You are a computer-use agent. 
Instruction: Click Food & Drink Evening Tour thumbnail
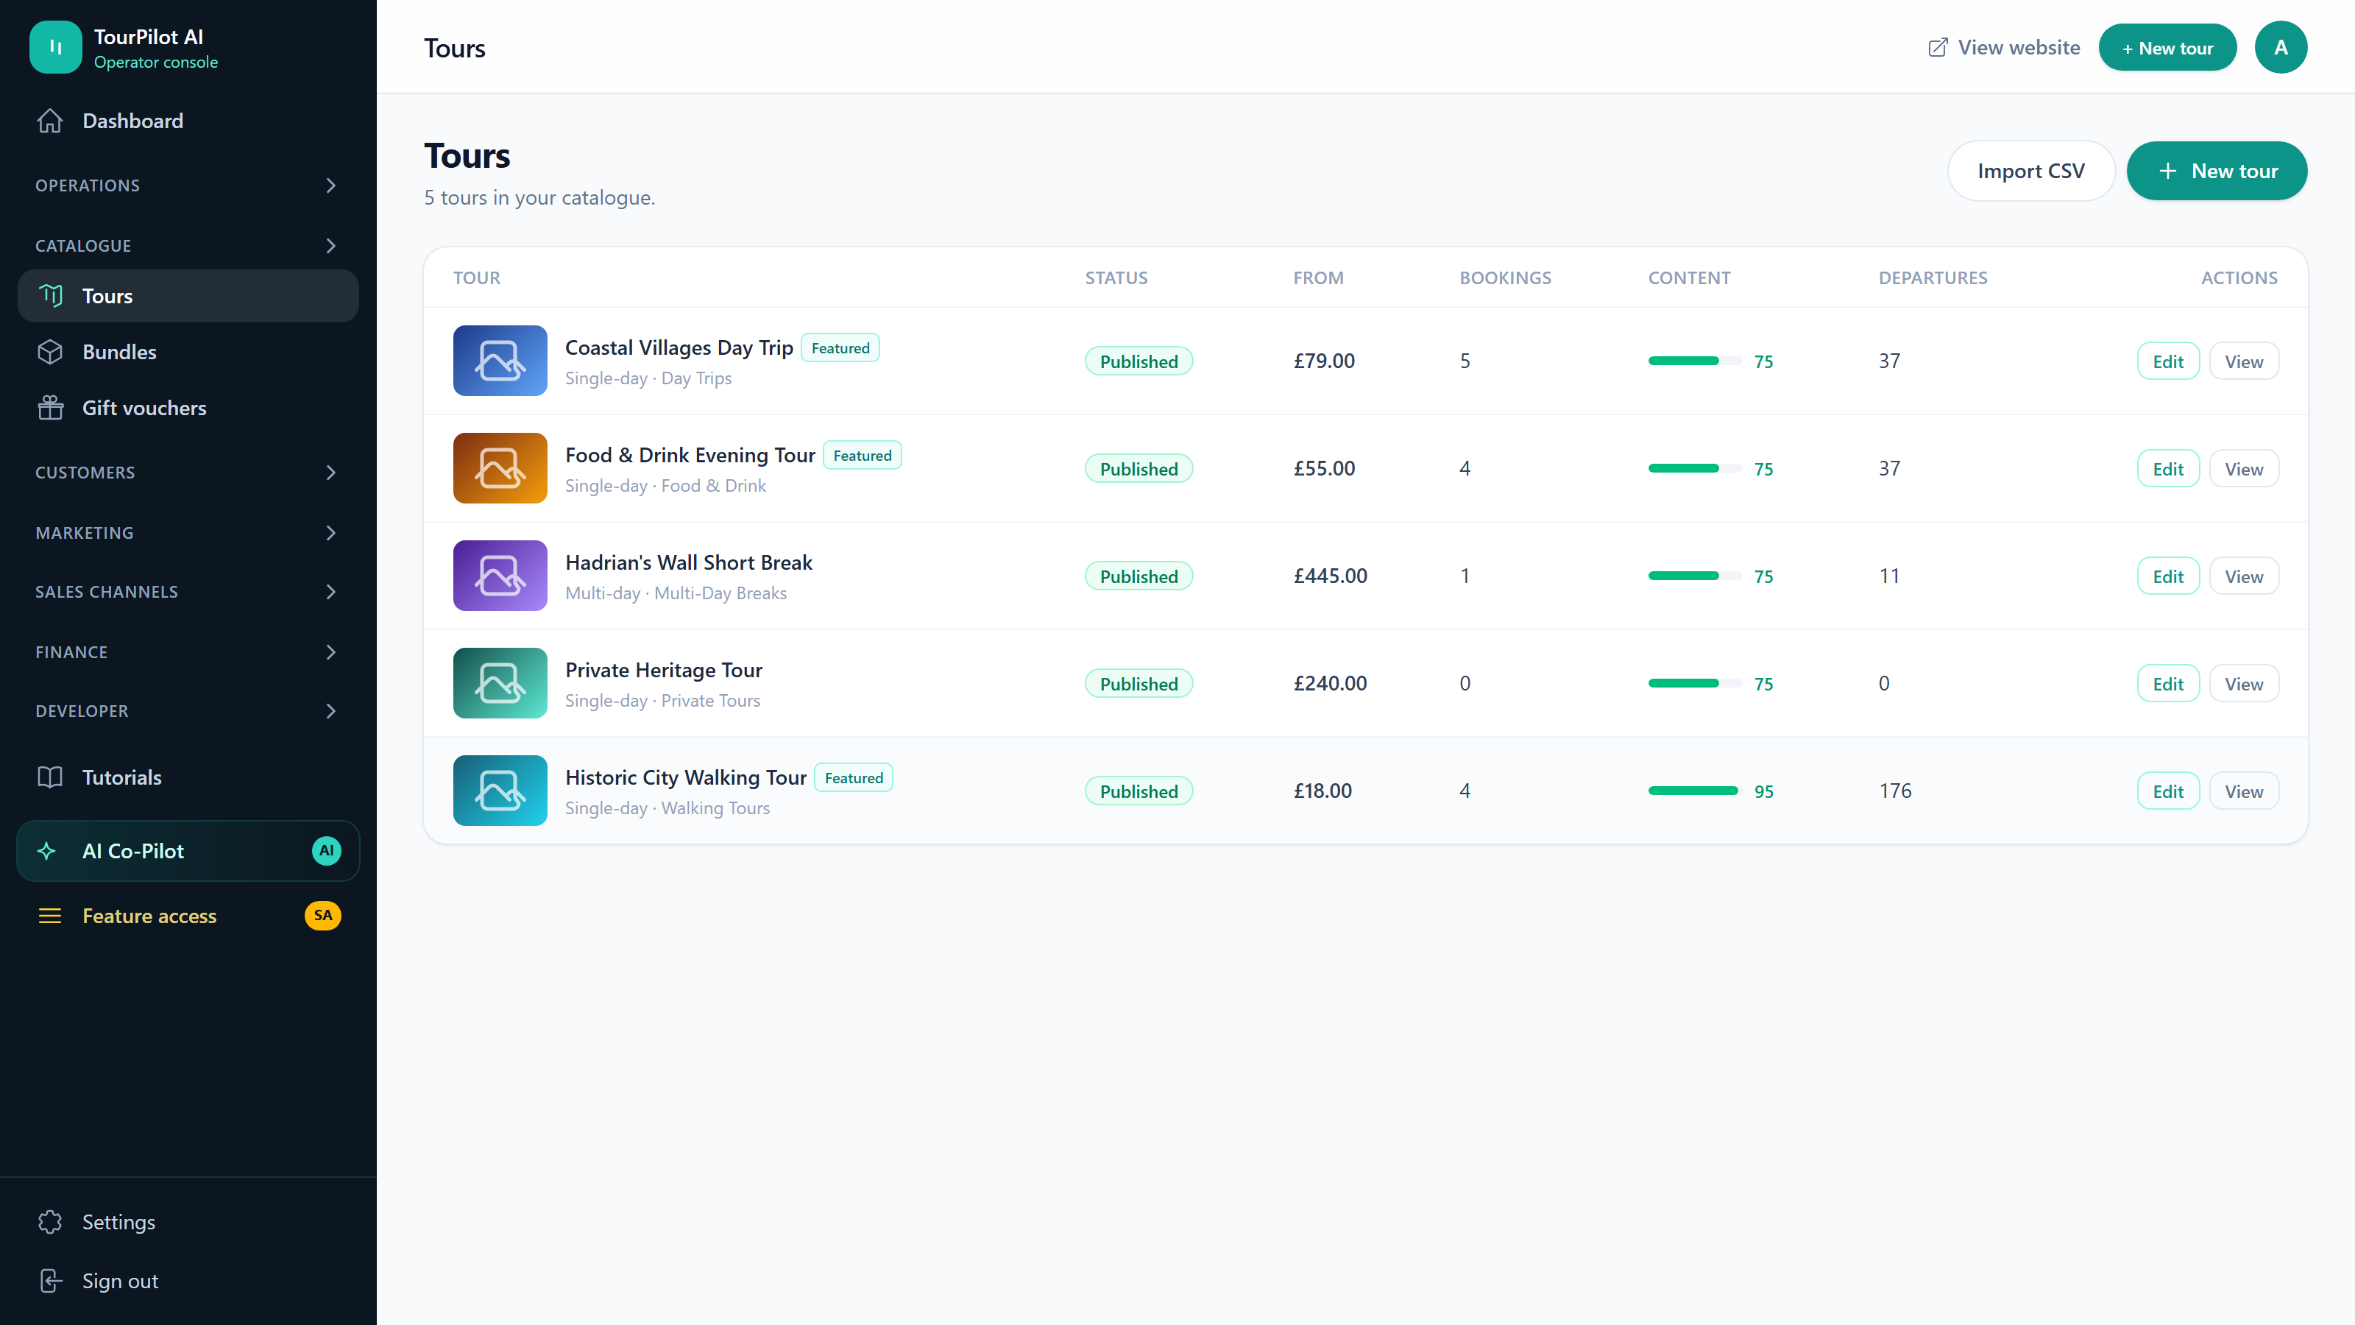coord(500,468)
